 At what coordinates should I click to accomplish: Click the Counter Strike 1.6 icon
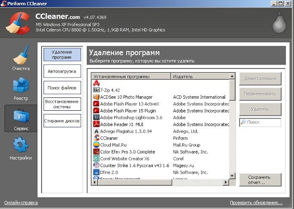(96, 165)
